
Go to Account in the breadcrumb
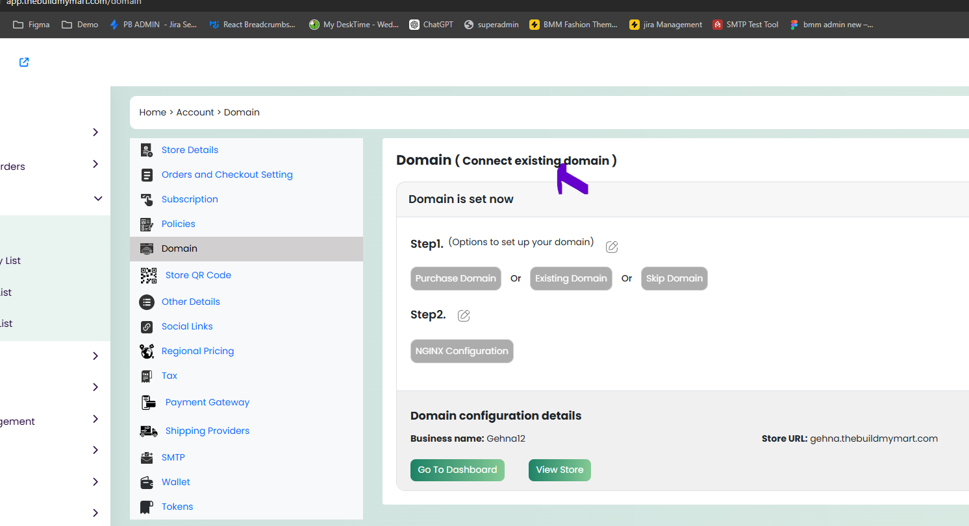point(195,112)
